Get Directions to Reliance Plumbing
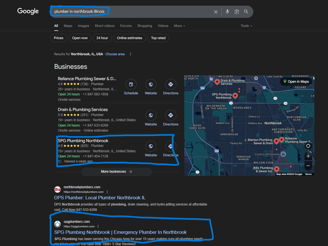Screen dimensions: 328x246 pyautogui.click(x=171, y=84)
